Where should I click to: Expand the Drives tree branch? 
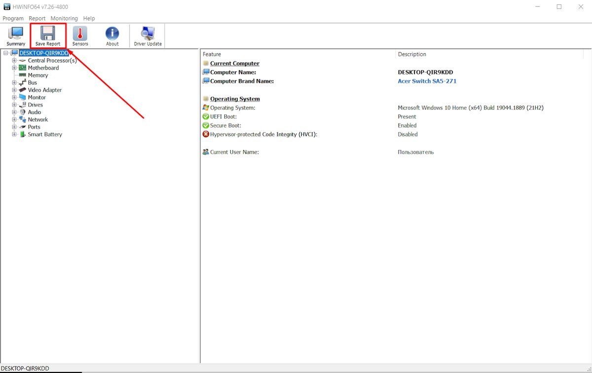pyautogui.click(x=14, y=105)
